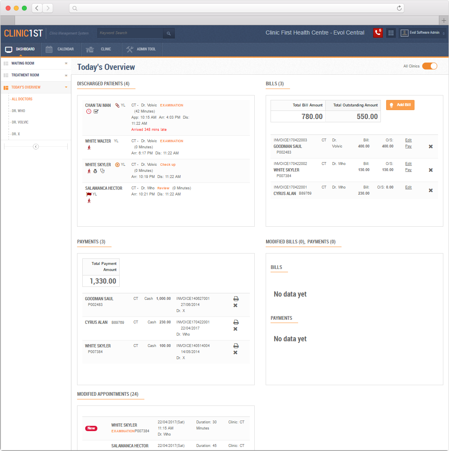The width and height of the screenshot is (449, 451).
Task: Open the red phone notifications icon
Action: pos(378,33)
